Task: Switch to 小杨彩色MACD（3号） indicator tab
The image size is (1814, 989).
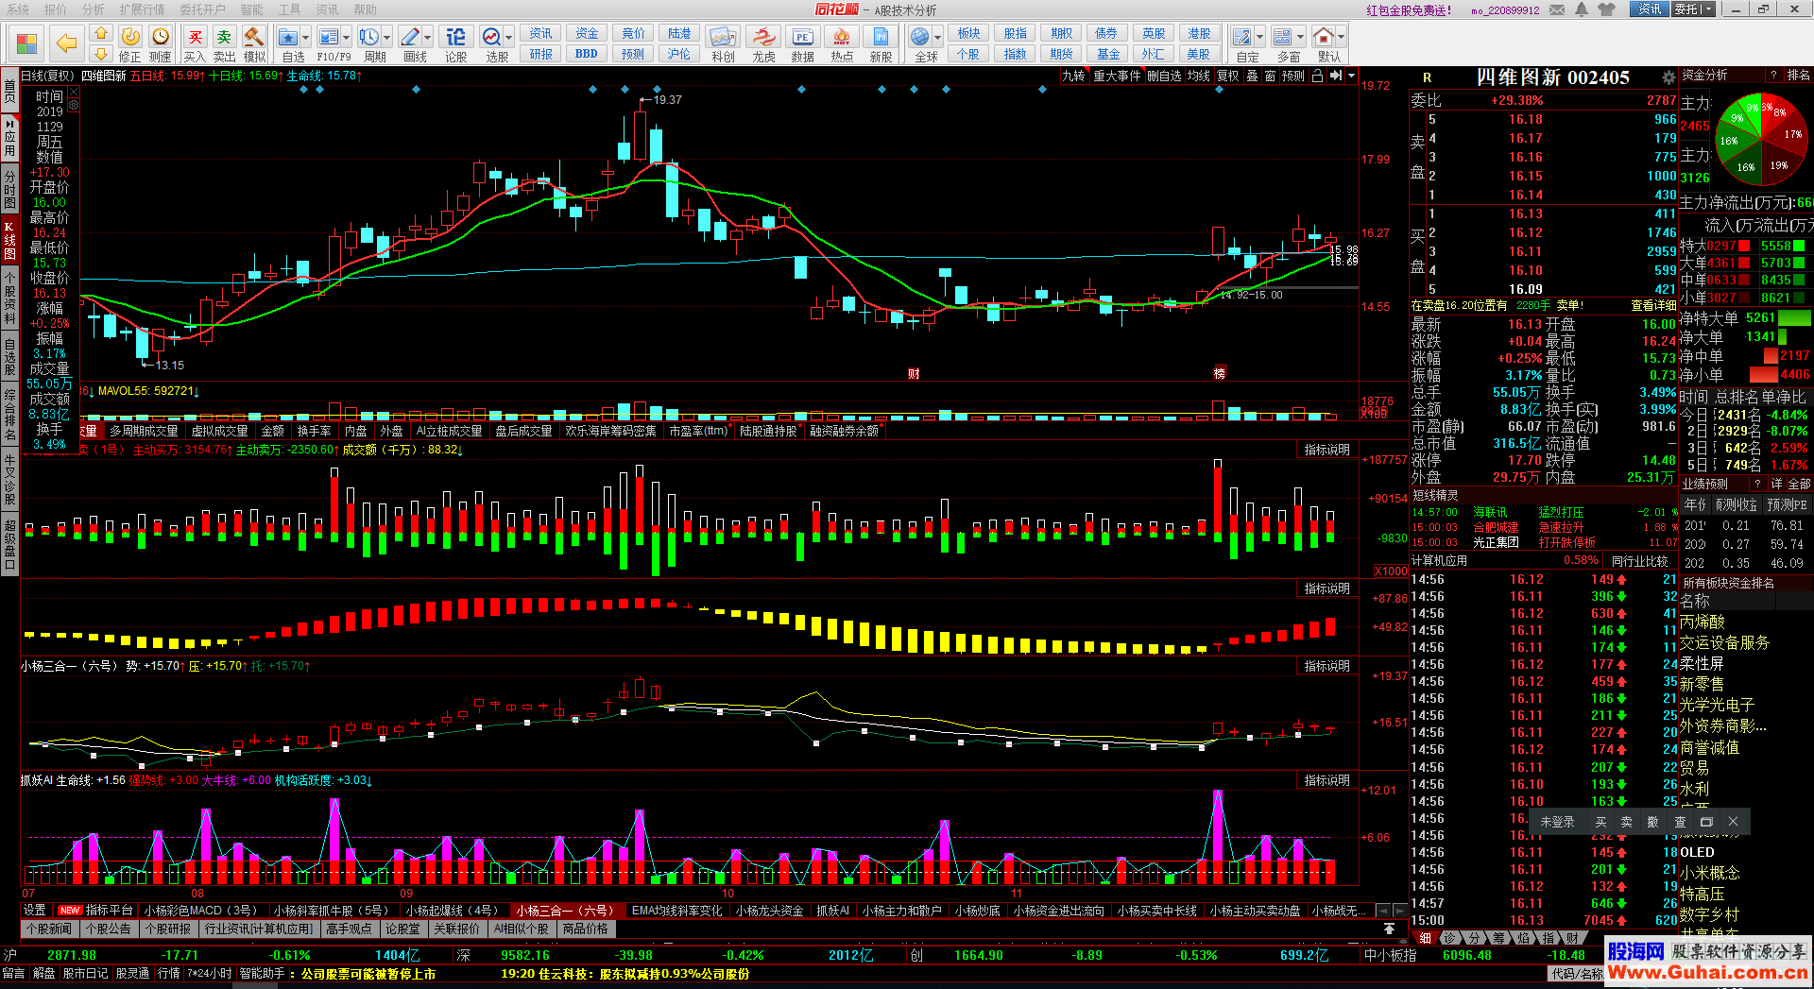Action: [x=200, y=911]
